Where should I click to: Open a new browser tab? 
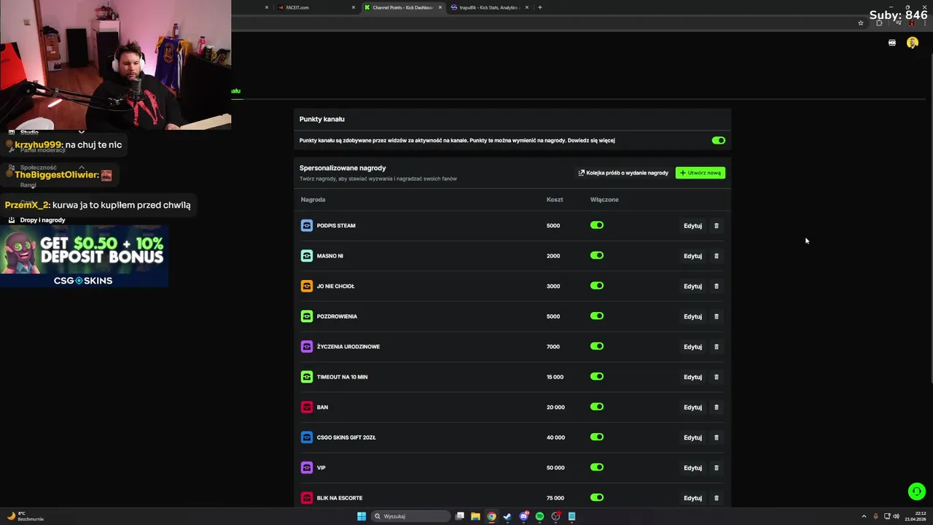(539, 7)
